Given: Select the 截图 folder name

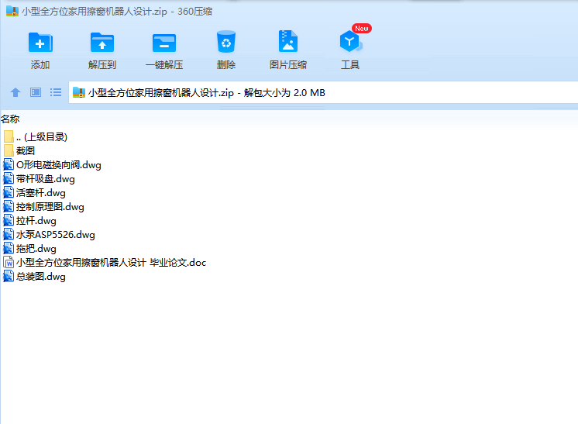Looking at the screenshot, I should (26, 151).
